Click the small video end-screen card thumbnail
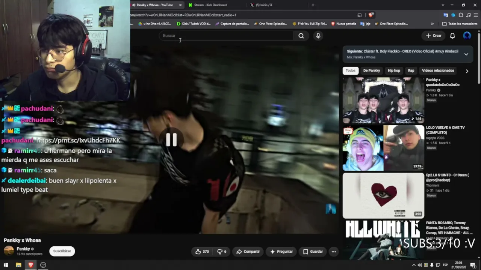Screen dimensions: 481x270 tap(331, 209)
